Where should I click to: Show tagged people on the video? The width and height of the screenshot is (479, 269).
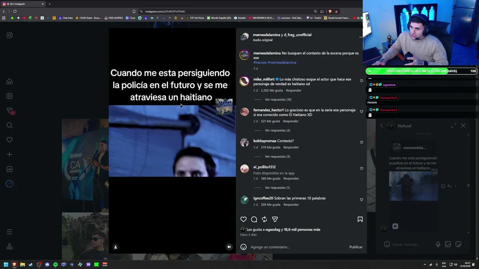click(116, 247)
